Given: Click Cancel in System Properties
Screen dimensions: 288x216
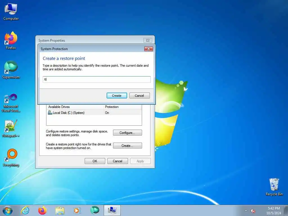Looking at the screenshot, I should click(x=118, y=161).
